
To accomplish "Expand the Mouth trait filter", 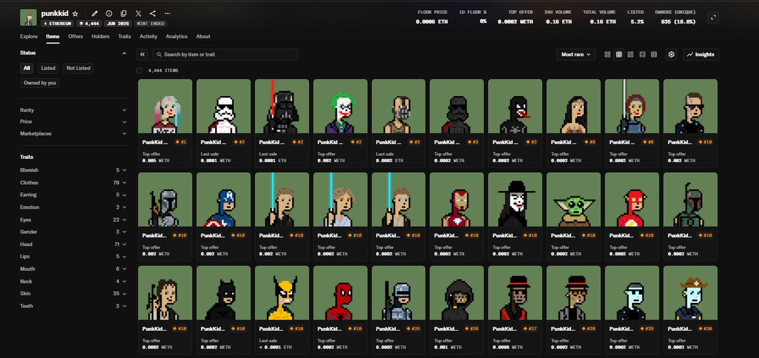I will click(73, 269).
